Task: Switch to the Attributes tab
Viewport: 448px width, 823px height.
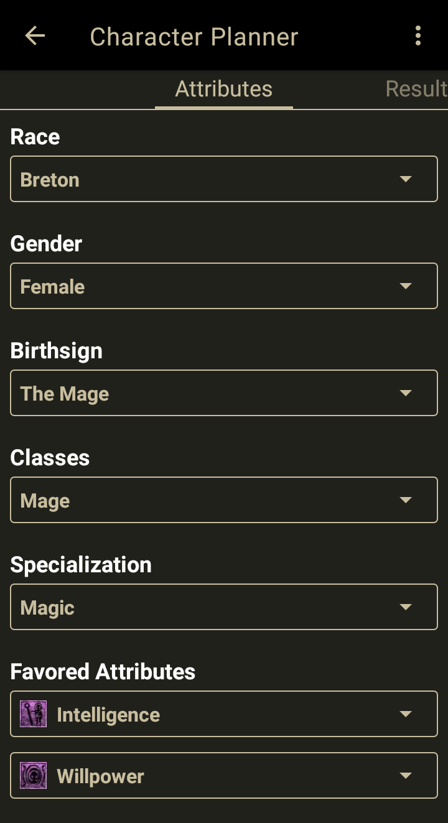Action: click(224, 89)
